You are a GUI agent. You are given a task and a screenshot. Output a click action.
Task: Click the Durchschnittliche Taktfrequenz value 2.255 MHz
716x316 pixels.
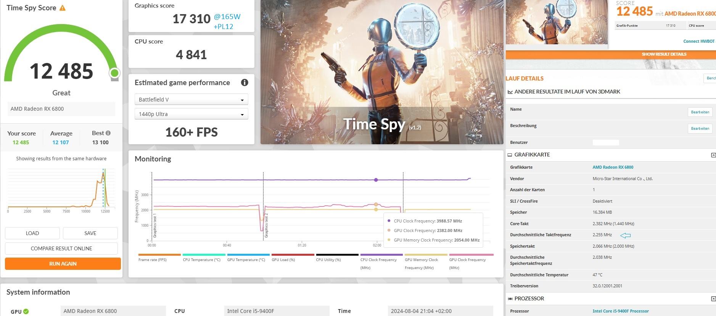(x=602, y=235)
